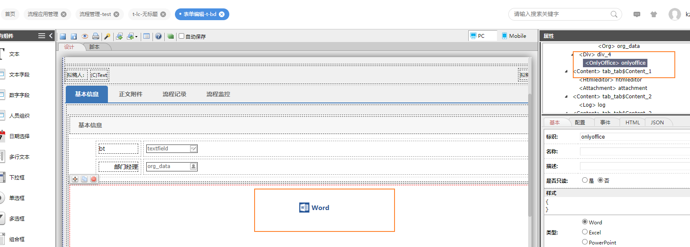This screenshot has width=690, height=247.
Task: Open the 流程记录 form tab
Action: click(x=175, y=94)
